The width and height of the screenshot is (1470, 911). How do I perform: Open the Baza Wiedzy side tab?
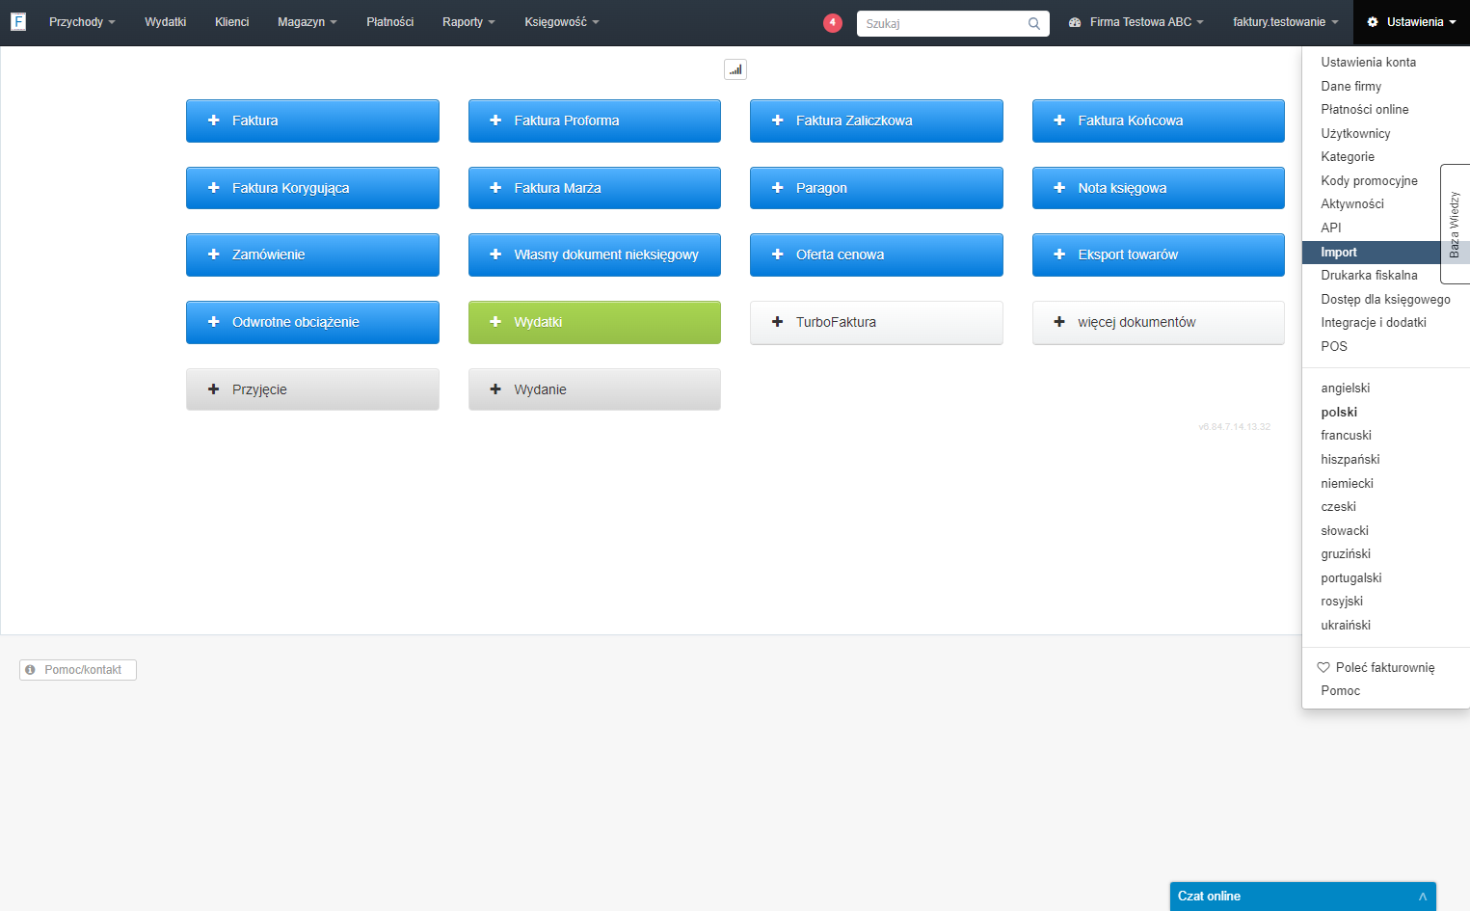1455,224
